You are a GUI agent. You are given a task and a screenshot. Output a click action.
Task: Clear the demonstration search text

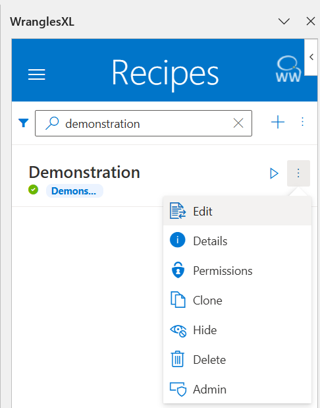(238, 123)
